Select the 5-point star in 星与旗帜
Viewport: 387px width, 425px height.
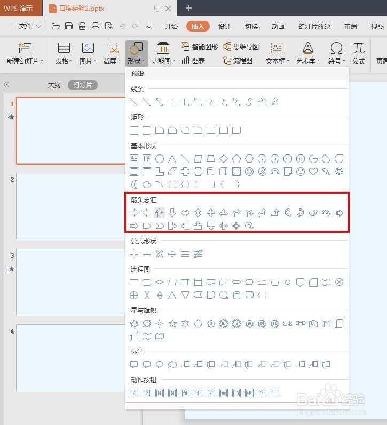[172, 323]
